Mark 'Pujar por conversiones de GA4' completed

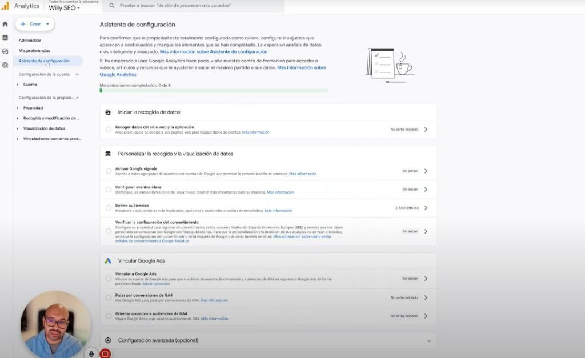[x=108, y=297]
